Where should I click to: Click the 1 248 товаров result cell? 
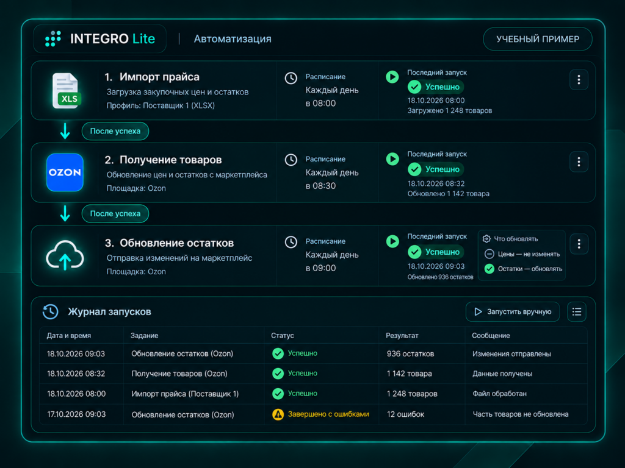[412, 394]
